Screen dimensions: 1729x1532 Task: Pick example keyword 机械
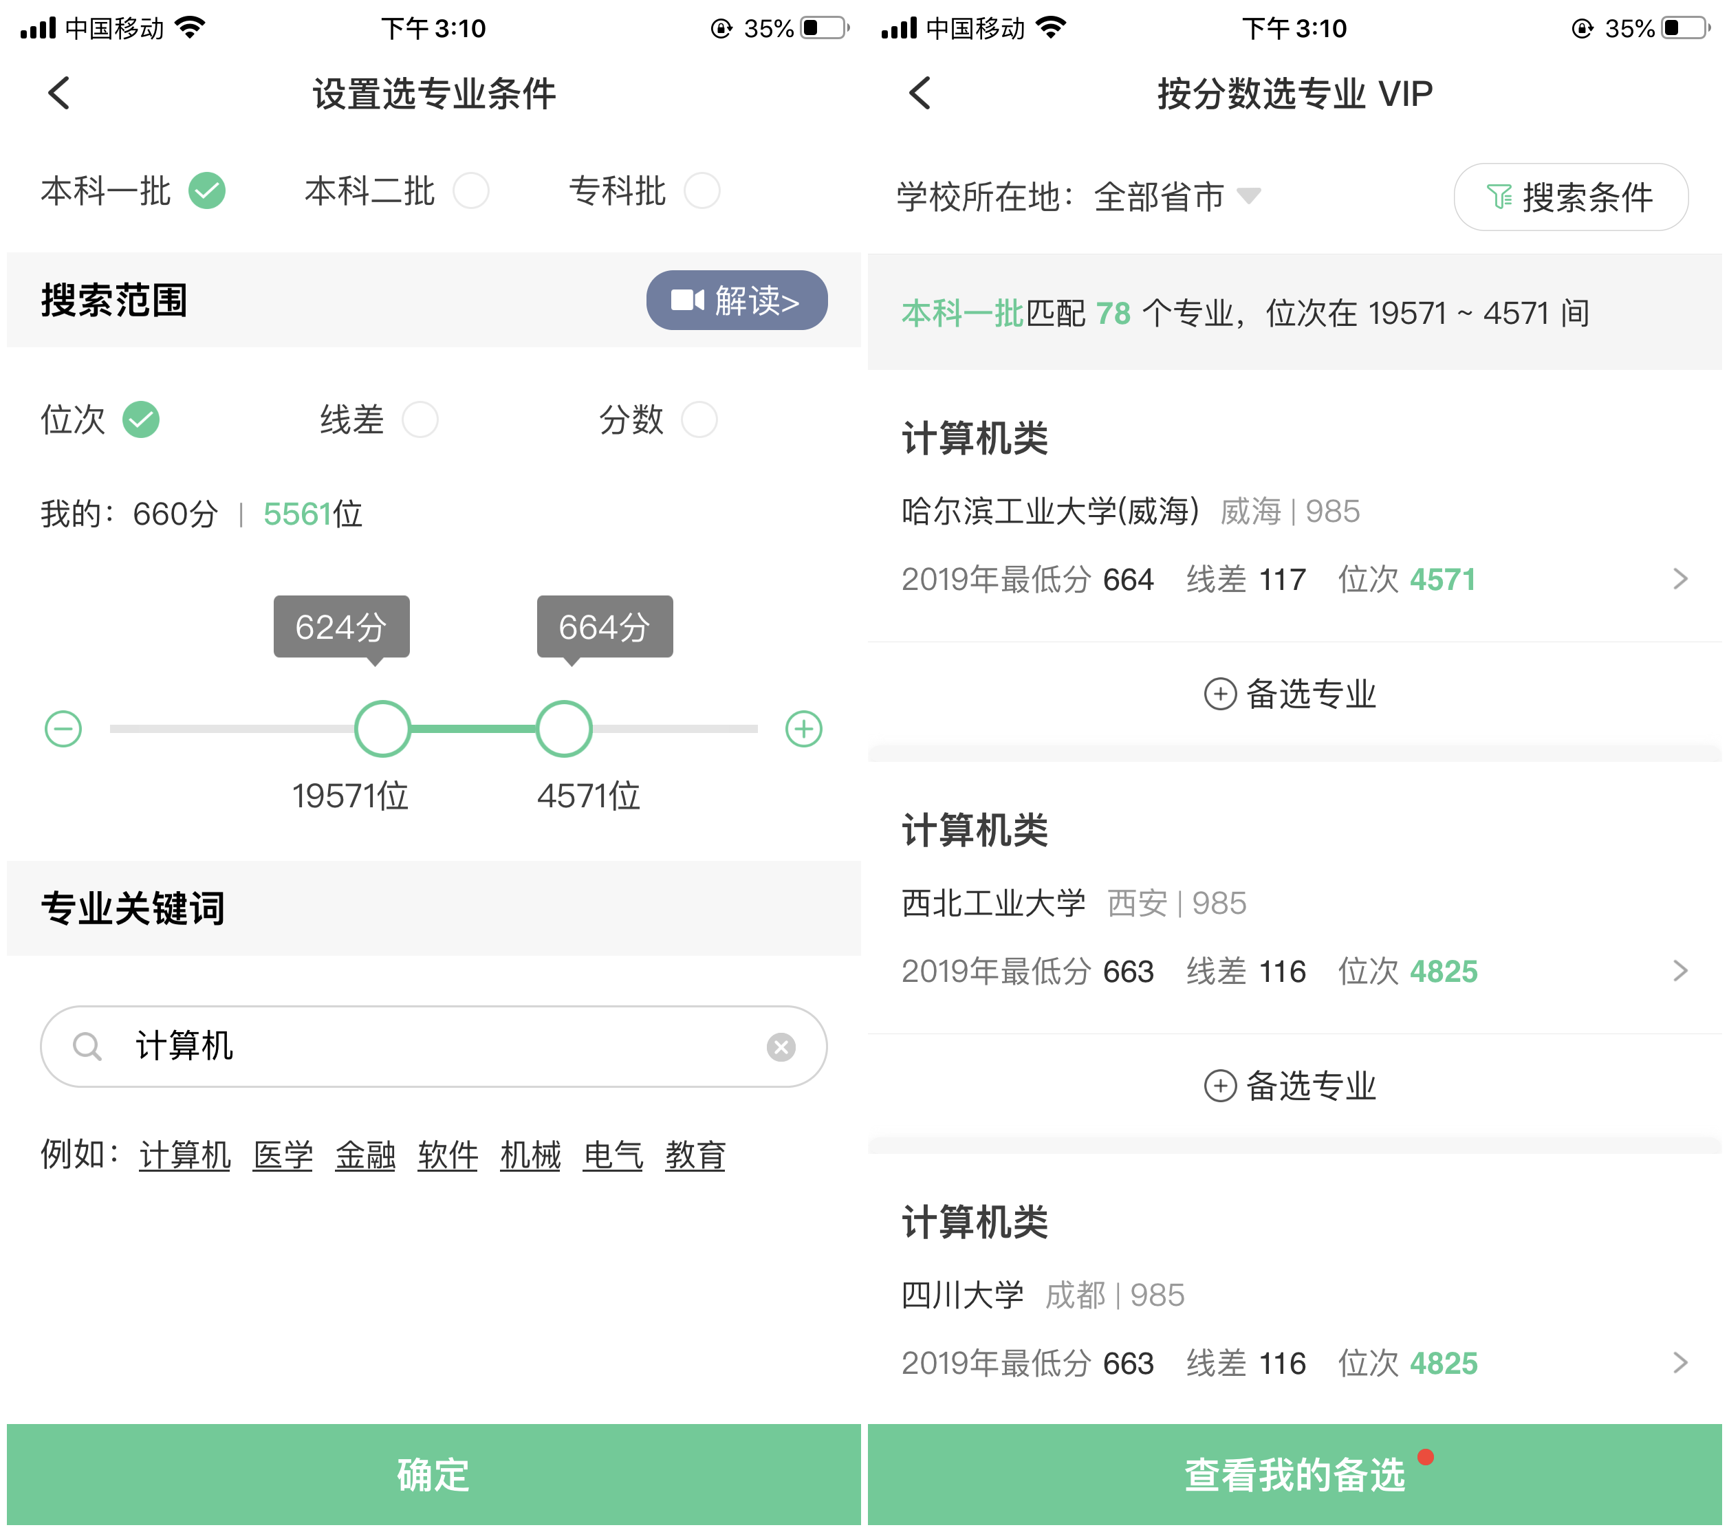coord(530,1155)
